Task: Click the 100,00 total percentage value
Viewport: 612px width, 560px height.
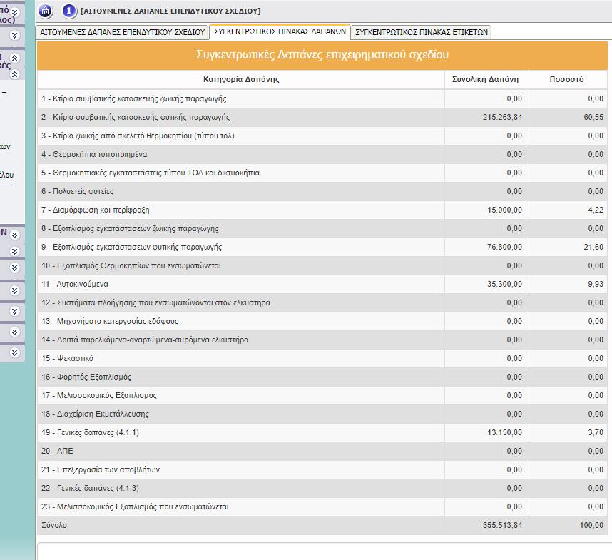Action: 591,525
